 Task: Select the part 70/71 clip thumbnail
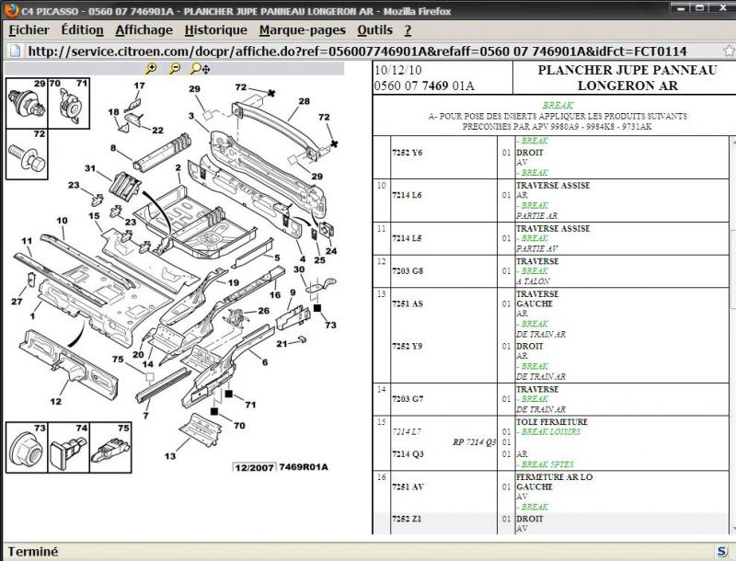tap(68, 103)
